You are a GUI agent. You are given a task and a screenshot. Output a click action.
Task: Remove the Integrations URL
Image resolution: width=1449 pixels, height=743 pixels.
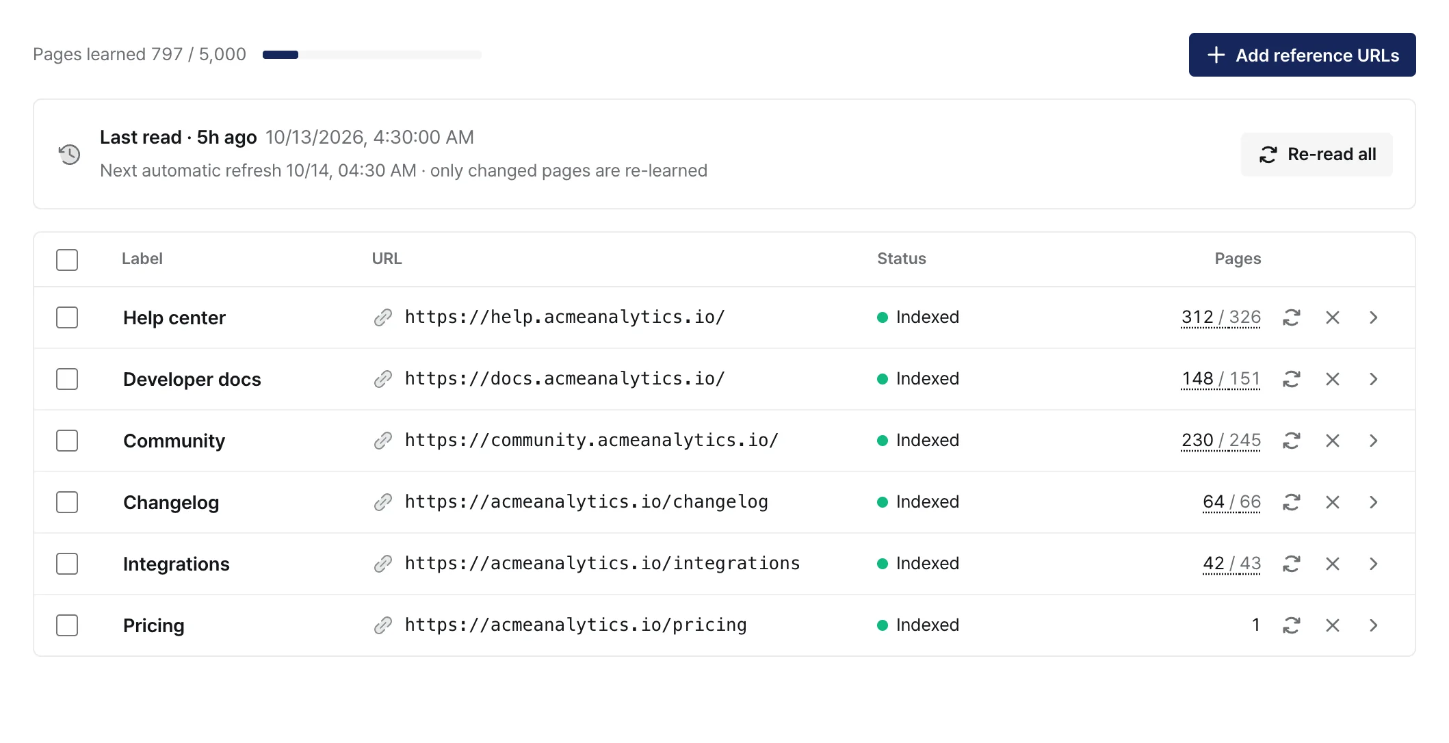click(1332, 564)
